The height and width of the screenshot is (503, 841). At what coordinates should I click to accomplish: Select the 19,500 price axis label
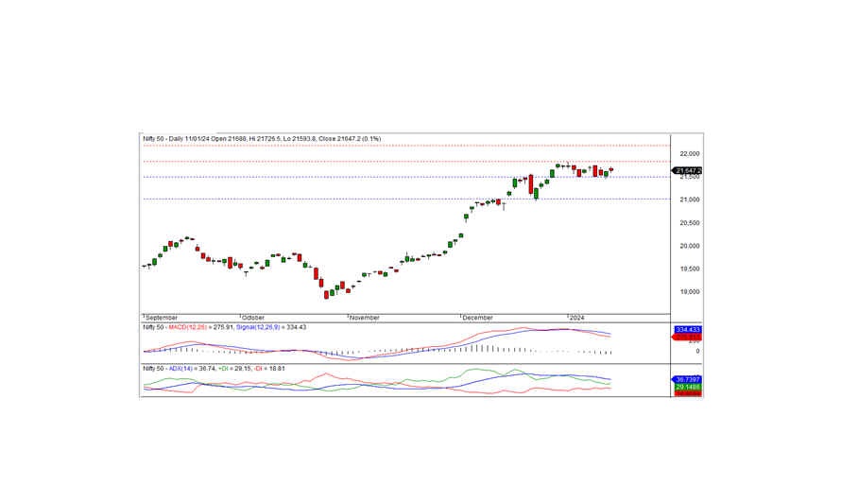coord(689,269)
